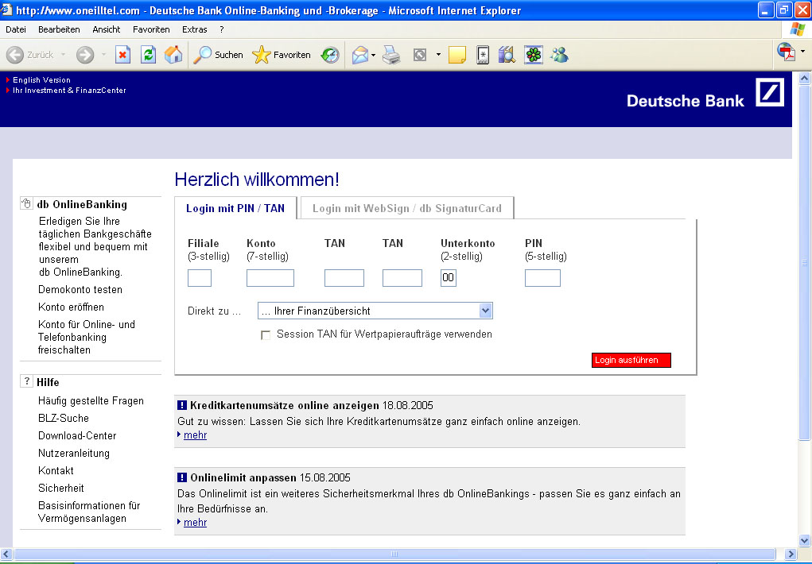The image size is (812, 564).
Task: Click the first TAN input field
Action: click(344, 278)
